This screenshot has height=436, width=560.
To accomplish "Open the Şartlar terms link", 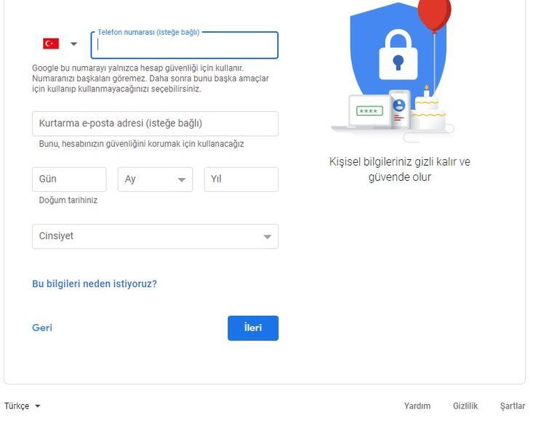I will pos(513,406).
